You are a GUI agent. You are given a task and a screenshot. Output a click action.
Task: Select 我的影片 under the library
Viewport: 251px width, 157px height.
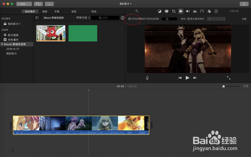pyautogui.click(x=12, y=54)
